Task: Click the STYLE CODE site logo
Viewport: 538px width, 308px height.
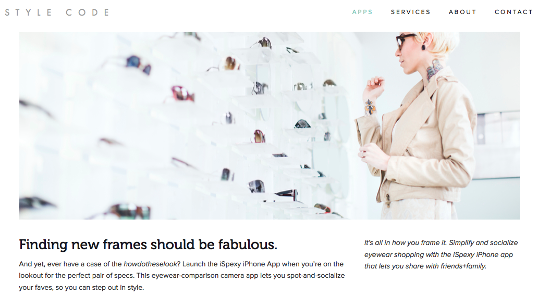Action: [57, 12]
